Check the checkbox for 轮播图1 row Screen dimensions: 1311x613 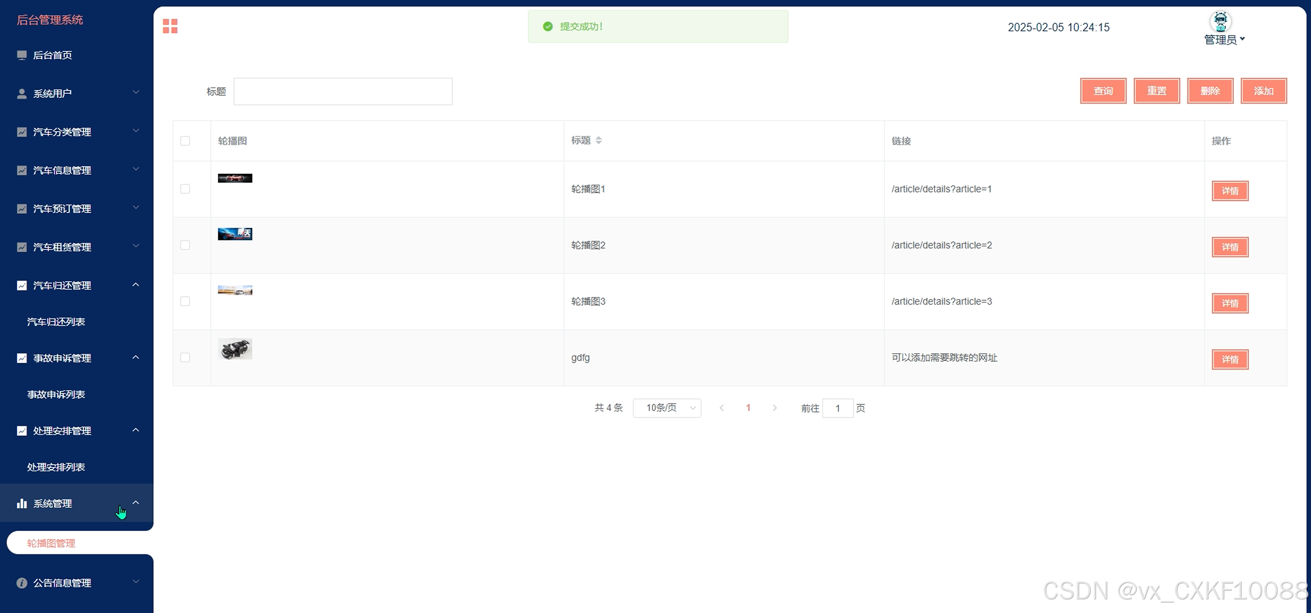[x=185, y=189]
